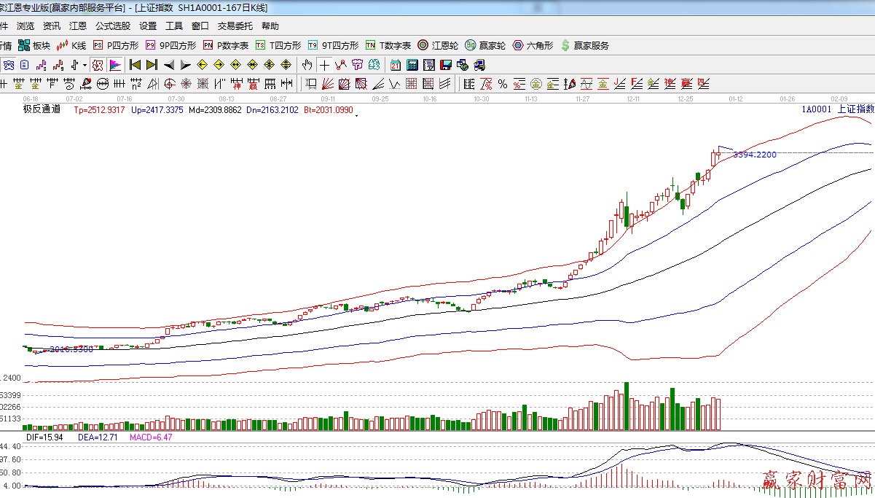
Task: Click the calendar icon showing 21
Action: click(x=395, y=64)
